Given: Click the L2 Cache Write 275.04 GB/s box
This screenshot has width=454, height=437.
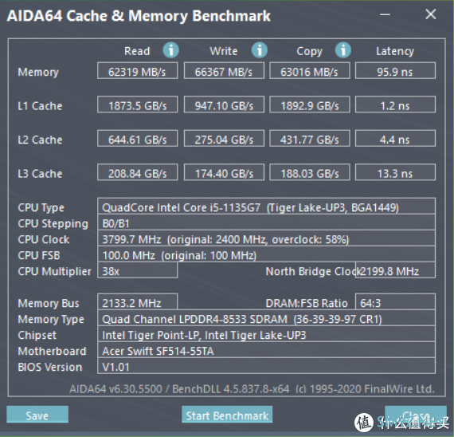Looking at the screenshot, I should (x=224, y=138).
